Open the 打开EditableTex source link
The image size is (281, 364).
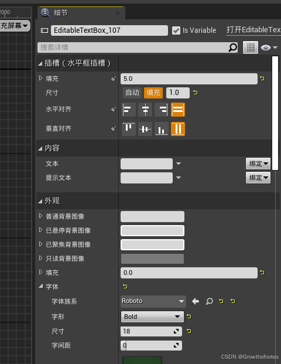pos(253,30)
